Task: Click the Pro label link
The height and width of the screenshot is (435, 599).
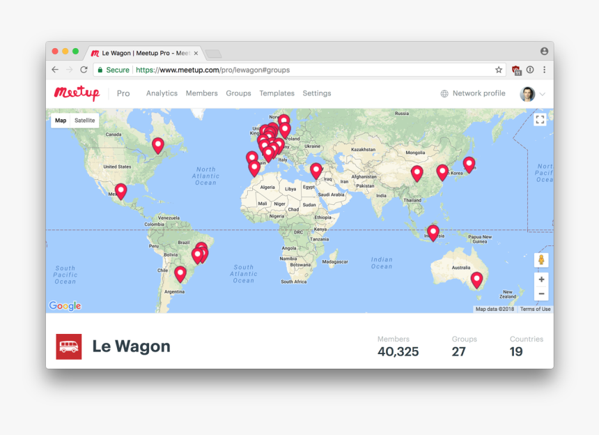Action: [x=123, y=93]
